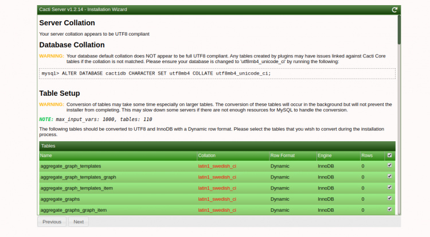Viewport: 430px width, 237px height.
Task: Click the Engine column header
Action: [x=325, y=156]
